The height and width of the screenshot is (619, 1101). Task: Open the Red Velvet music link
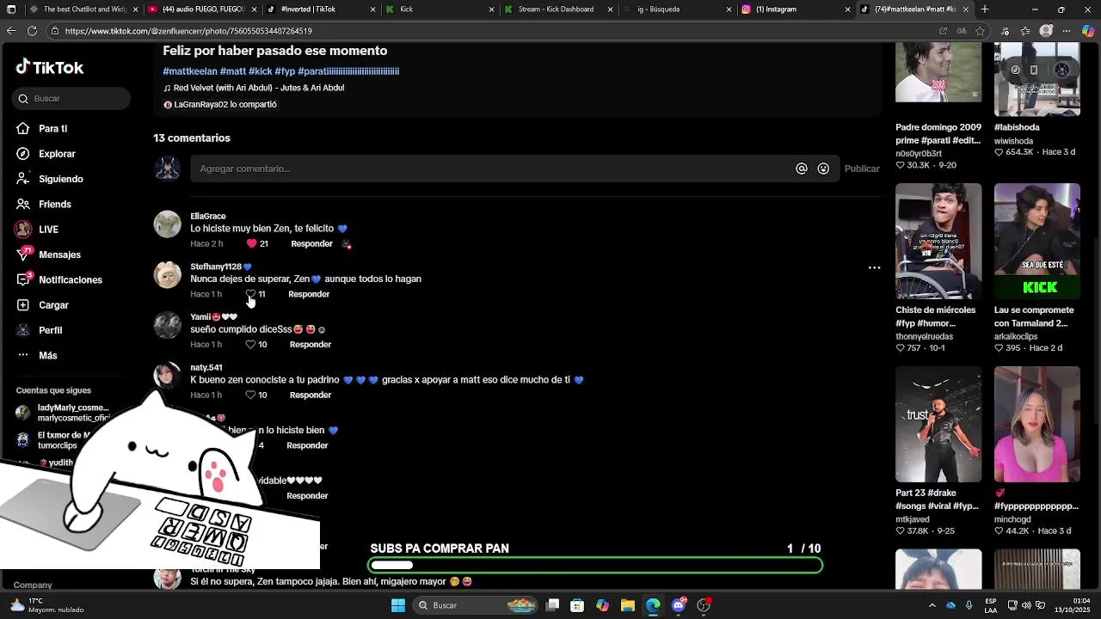pos(254,88)
